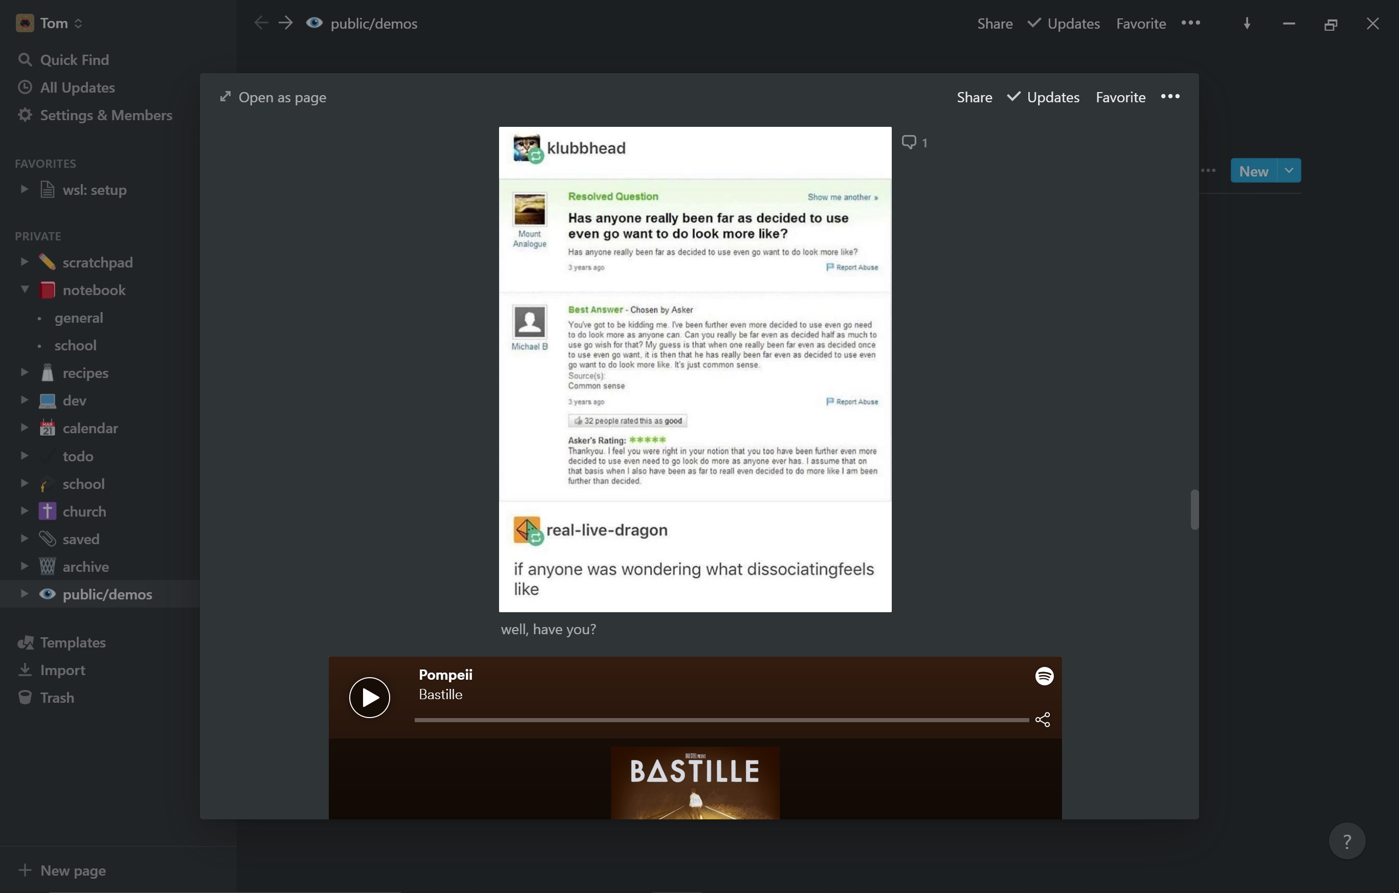Screen dimensions: 1399x893
Task: Click the Spotify logo in player
Action: (1044, 676)
